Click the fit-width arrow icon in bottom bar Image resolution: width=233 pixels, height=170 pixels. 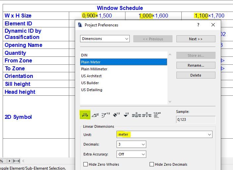pyautogui.click(x=16, y=161)
